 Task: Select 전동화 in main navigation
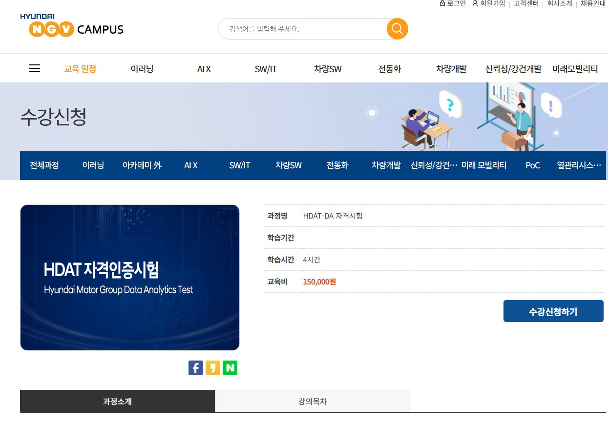[389, 69]
